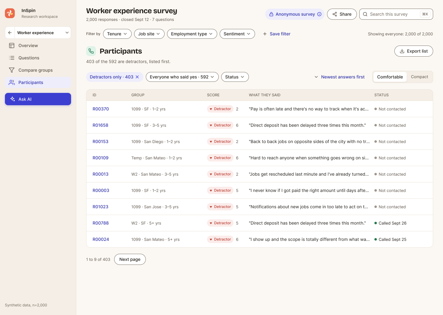Open the Tenure filter dropdown
The height and width of the screenshot is (315, 443).
tap(117, 34)
